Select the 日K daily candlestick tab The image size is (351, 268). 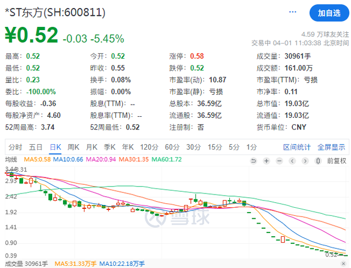55,147
